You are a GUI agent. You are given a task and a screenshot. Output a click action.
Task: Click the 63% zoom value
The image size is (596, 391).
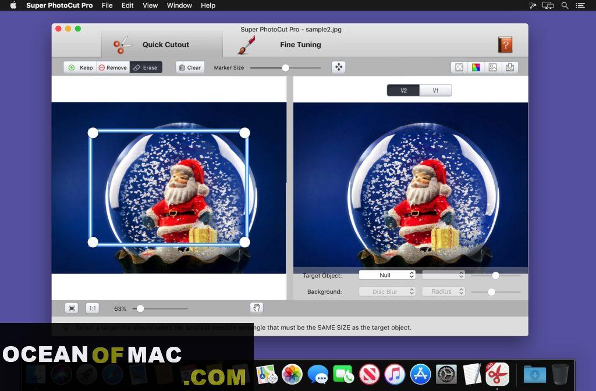click(120, 308)
